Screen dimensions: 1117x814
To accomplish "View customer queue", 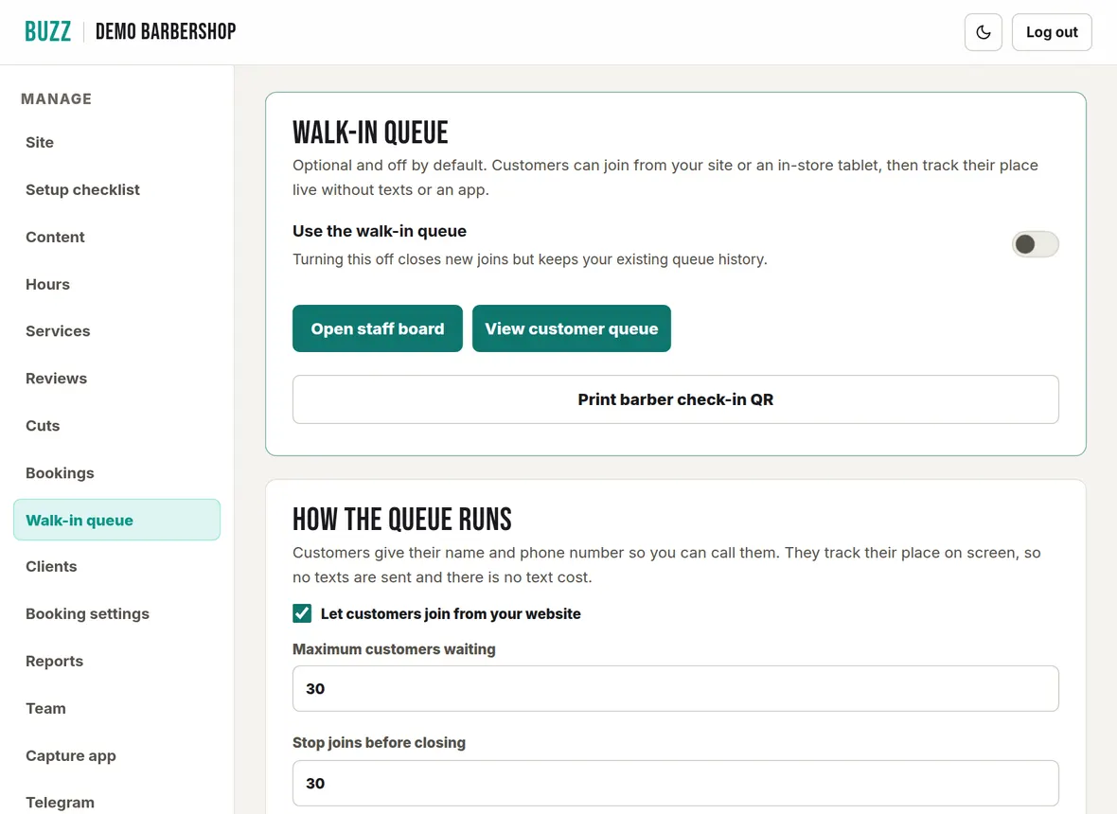I will click(572, 328).
